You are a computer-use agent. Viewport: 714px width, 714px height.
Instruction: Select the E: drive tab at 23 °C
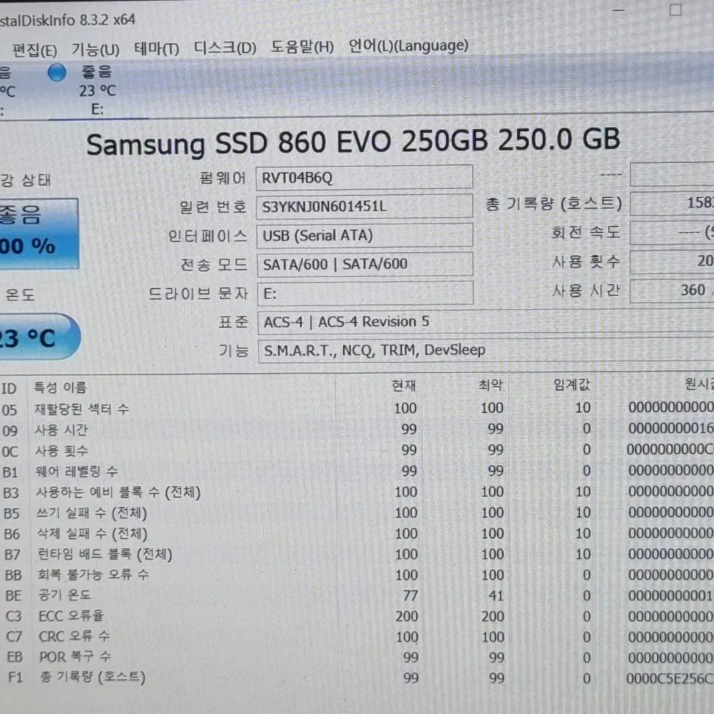coord(97,90)
